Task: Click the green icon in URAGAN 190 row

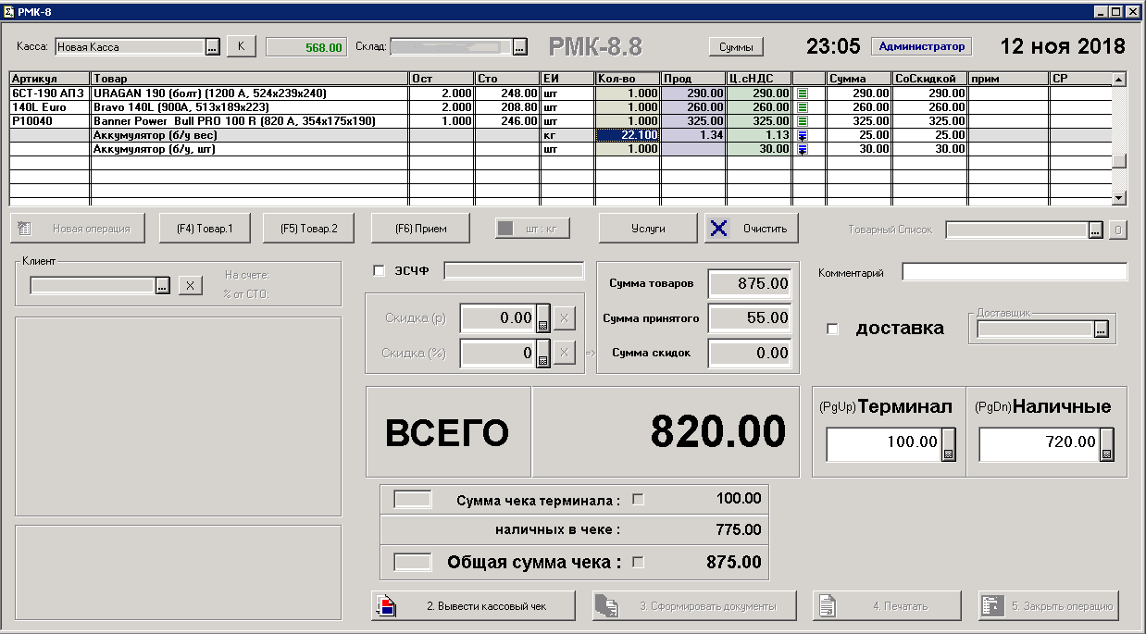Action: 803,93
